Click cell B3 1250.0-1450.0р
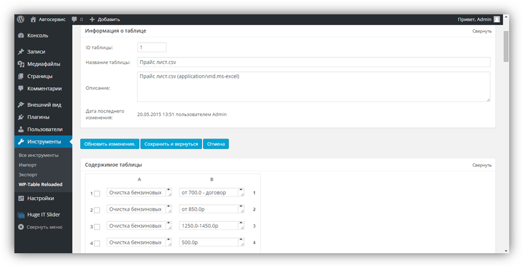Viewport: 523px width, 267px height. pos(212,226)
